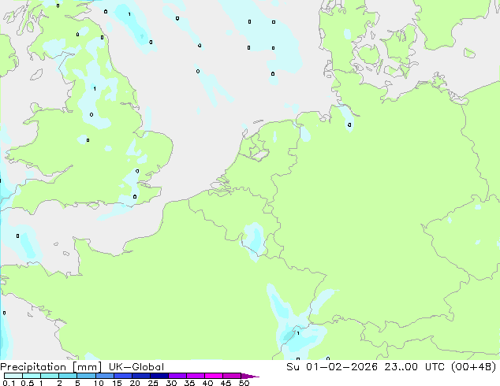Choose the 20–25 mm legend color box
This screenshot has height=386, width=500.
[x=140, y=376]
